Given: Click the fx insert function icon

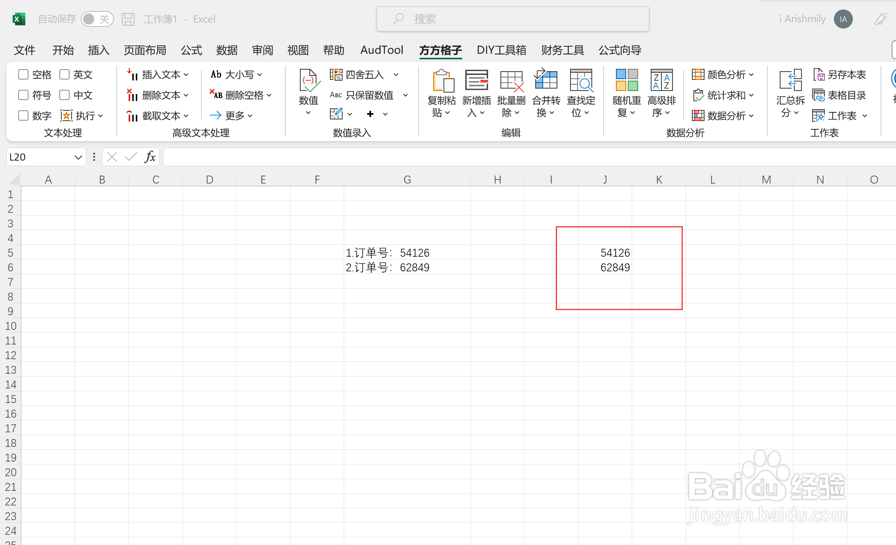Looking at the screenshot, I should click(150, 157).
